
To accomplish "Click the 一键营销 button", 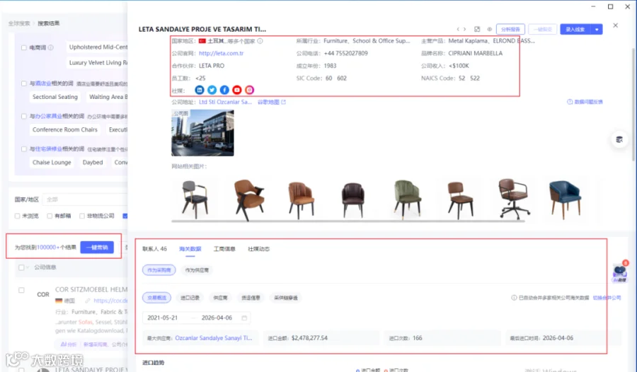I will pyautogui.click(x=97, y=248).
